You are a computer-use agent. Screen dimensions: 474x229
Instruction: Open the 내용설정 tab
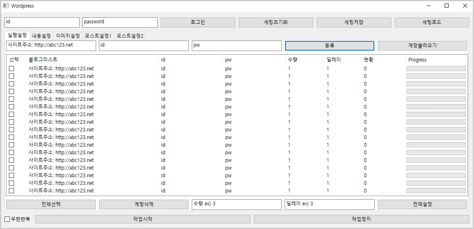(41, 36)
